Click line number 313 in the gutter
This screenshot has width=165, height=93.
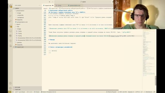click(45, 47)
